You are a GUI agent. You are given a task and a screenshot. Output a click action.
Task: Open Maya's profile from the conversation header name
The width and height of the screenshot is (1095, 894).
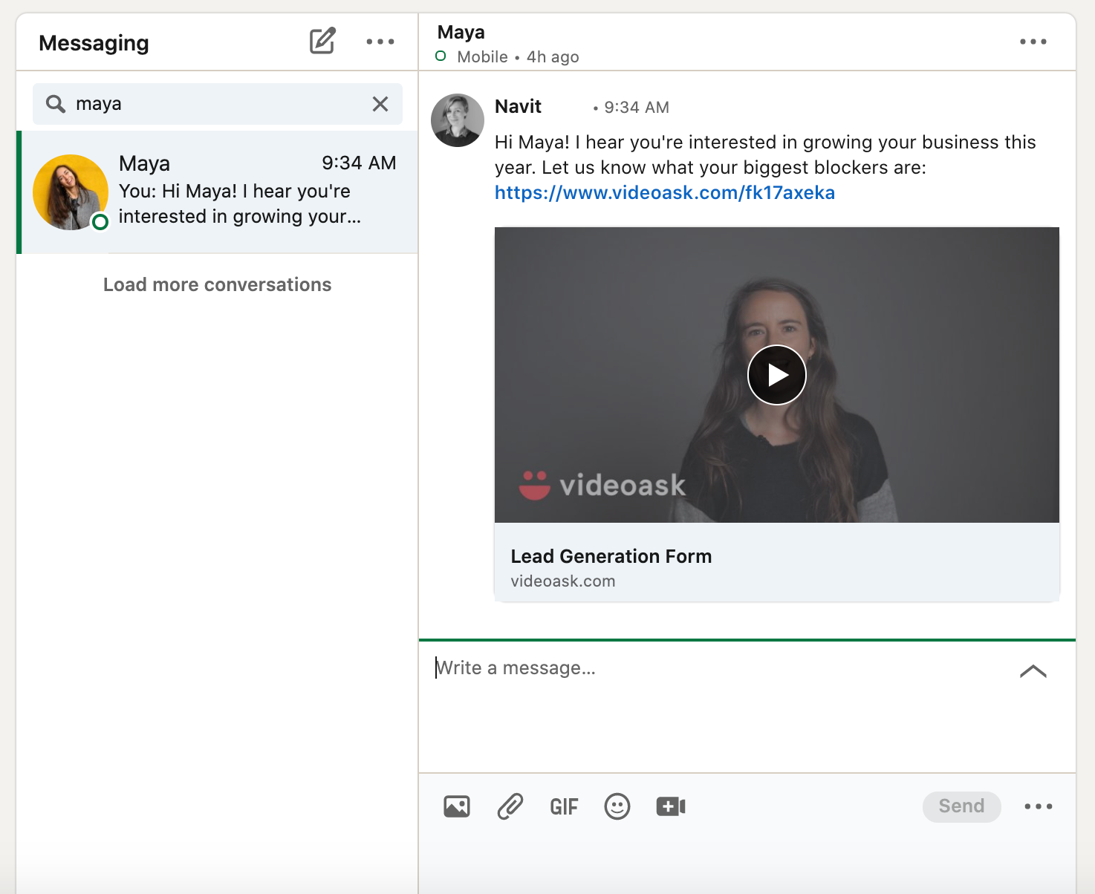pyautogui.click(x=461, y=32)
